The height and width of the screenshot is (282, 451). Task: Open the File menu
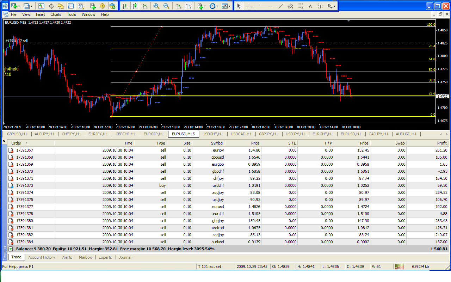point(13,14)
